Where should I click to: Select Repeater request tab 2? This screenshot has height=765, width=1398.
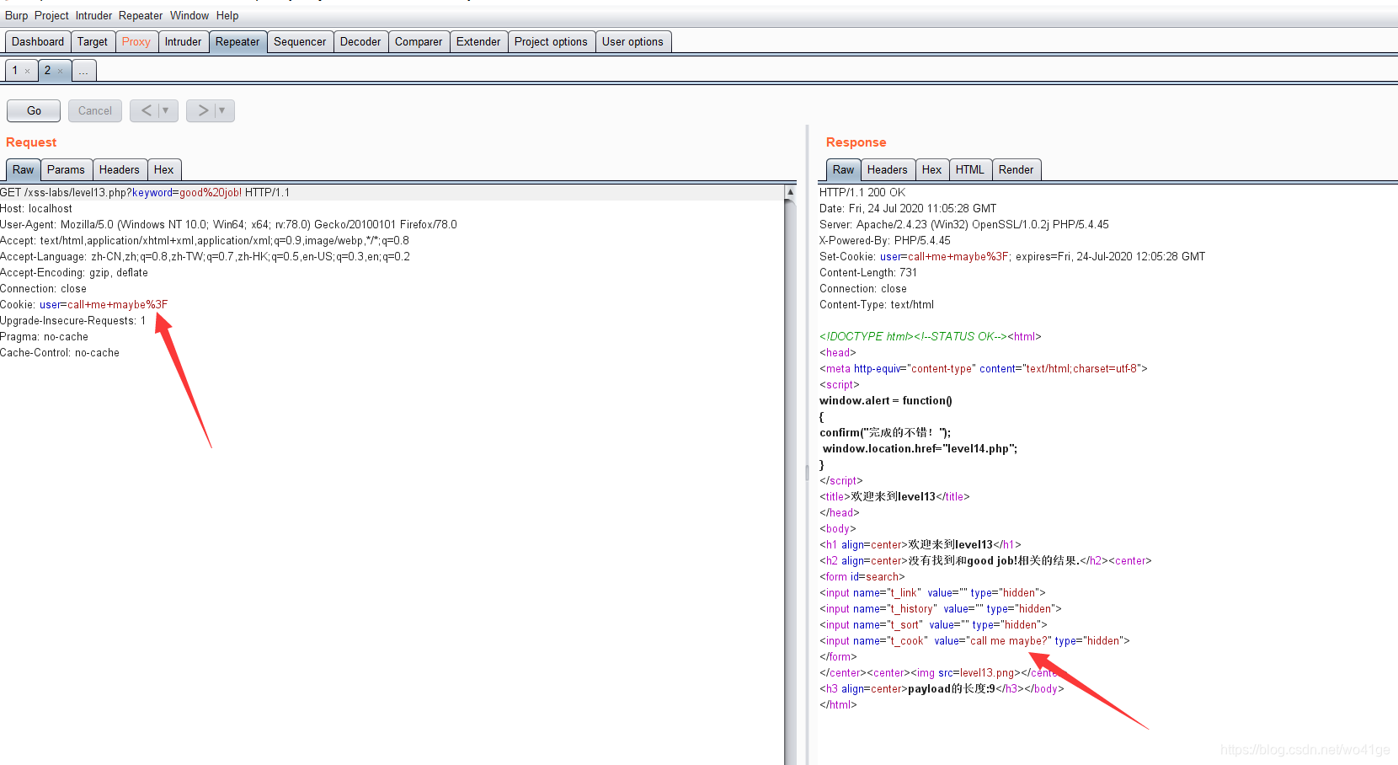point(48,70)
